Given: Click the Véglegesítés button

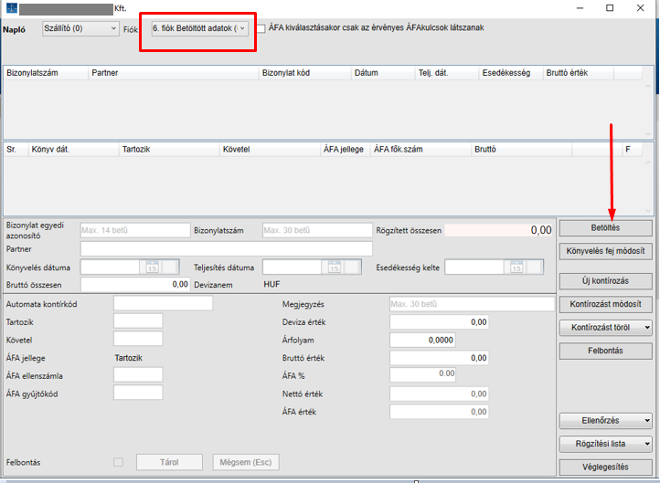Looking at the screenshot, I should coord(606,467).
